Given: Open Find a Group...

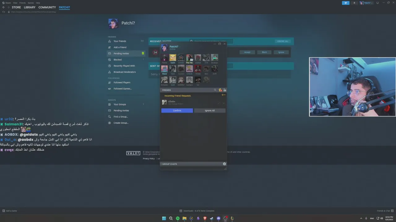Looking at the screenshot, I should point(120,117).
